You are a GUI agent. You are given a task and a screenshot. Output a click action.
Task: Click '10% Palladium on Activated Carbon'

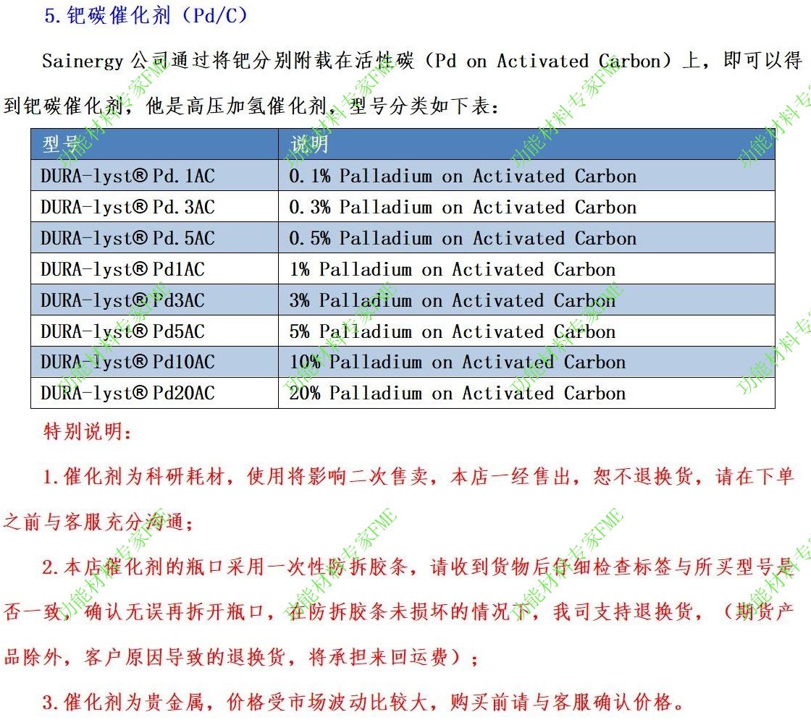(x=458, y=362)
